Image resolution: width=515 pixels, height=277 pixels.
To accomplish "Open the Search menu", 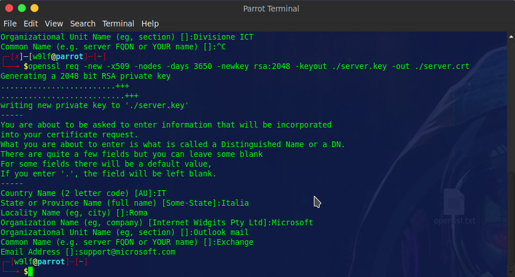I will 83,24.
